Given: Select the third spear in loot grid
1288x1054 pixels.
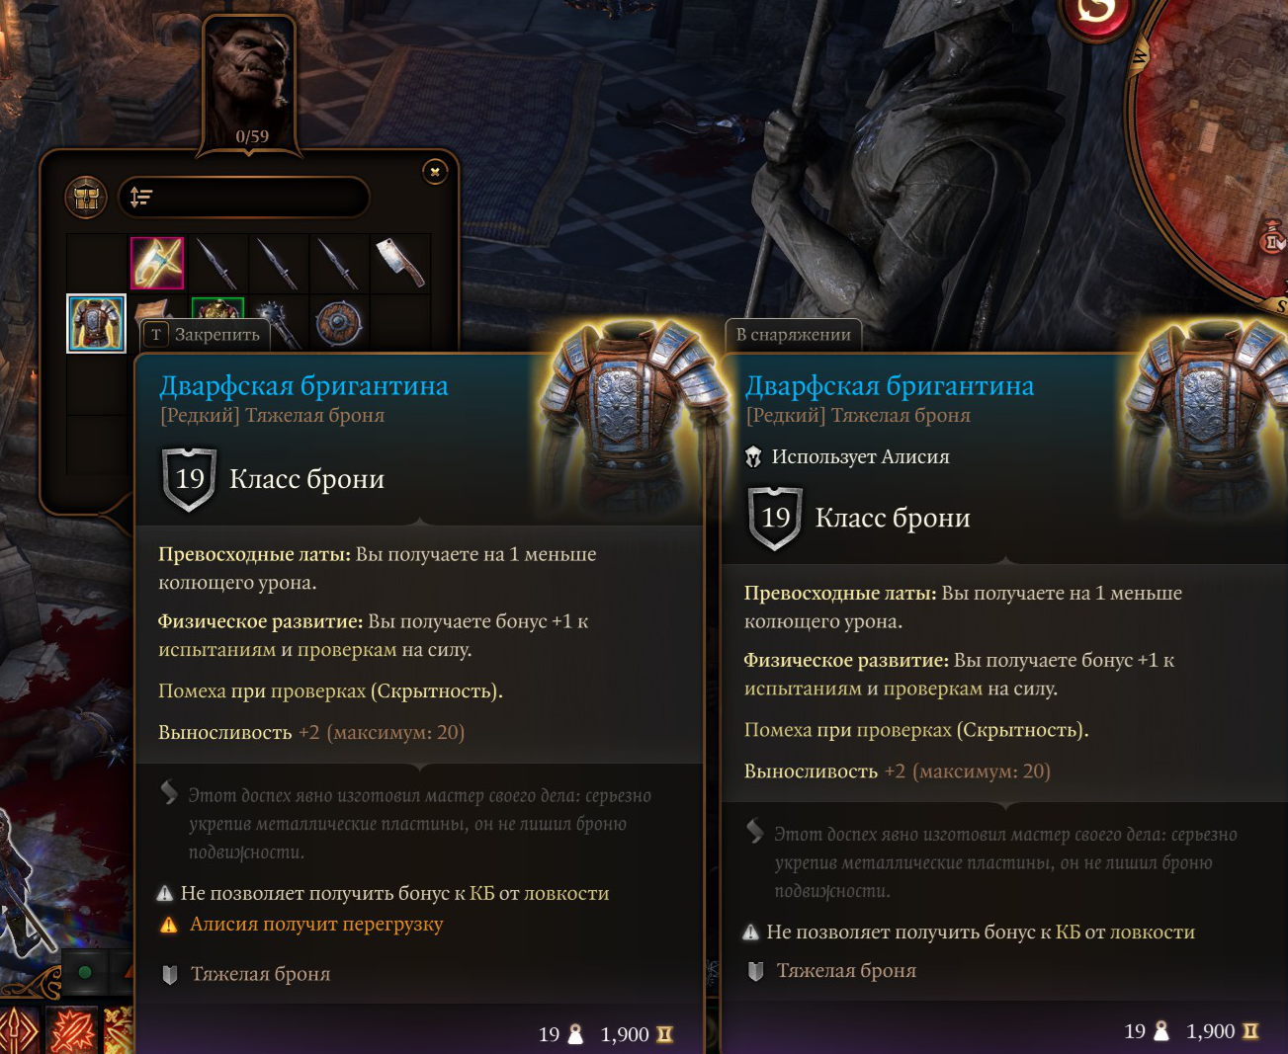Looking at the screenshot, I should click(x=339, y=264).
